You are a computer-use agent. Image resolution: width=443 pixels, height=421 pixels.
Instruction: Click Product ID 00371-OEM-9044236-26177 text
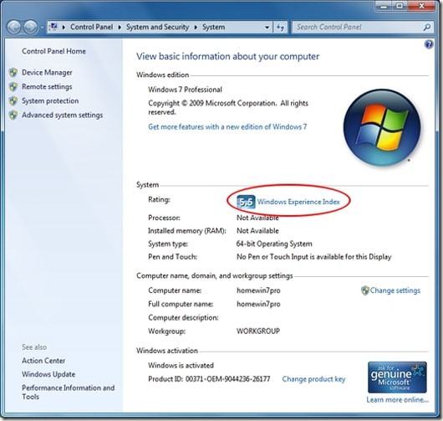tap(209, 379)
